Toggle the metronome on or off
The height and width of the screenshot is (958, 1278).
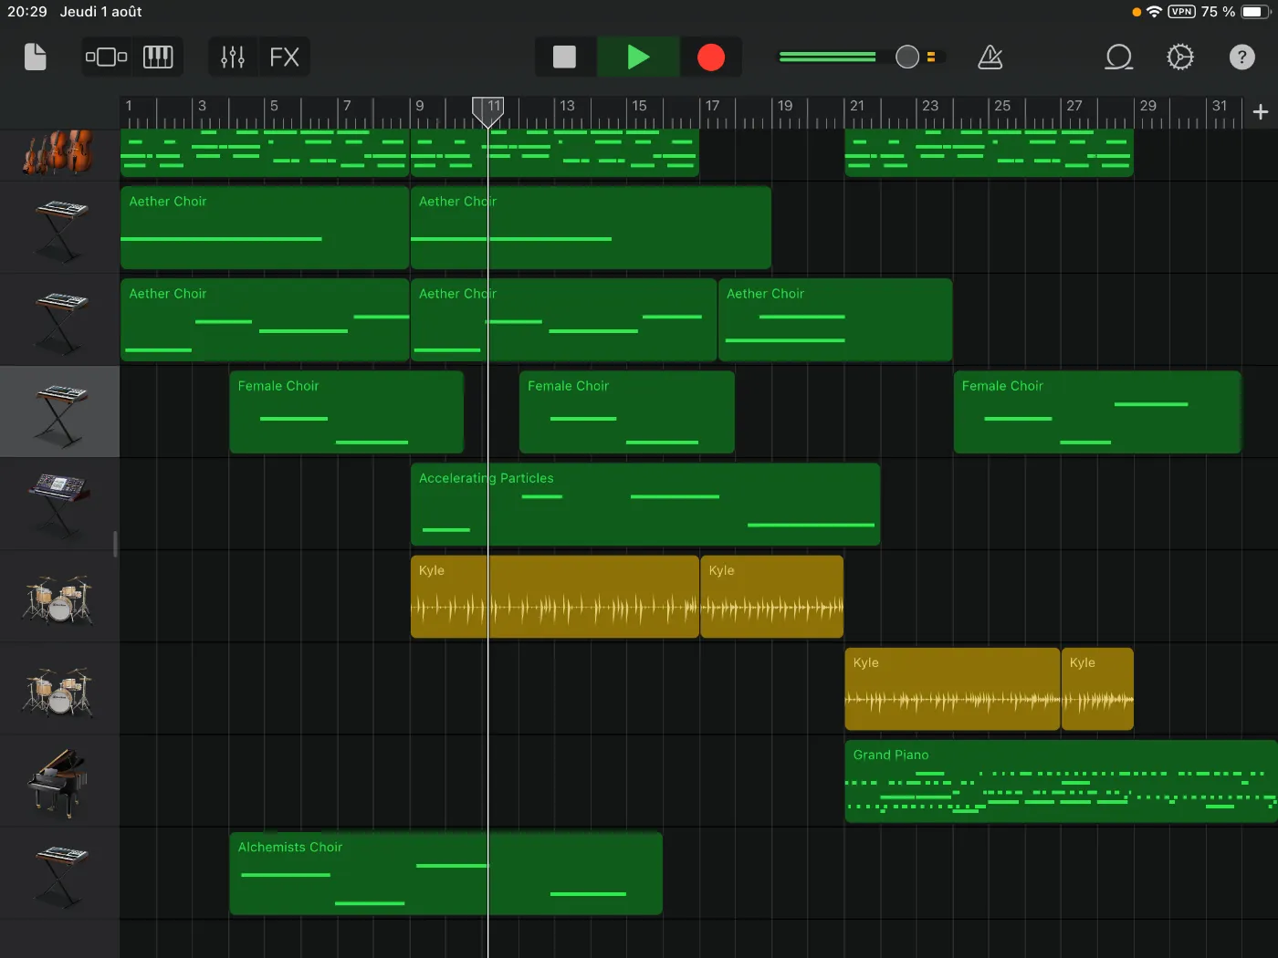click(x=990, y=57)
